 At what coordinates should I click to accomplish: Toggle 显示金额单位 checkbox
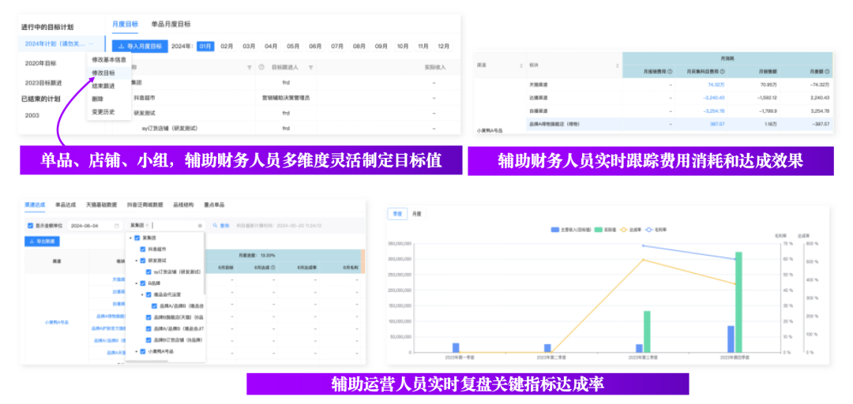point(30,225)
